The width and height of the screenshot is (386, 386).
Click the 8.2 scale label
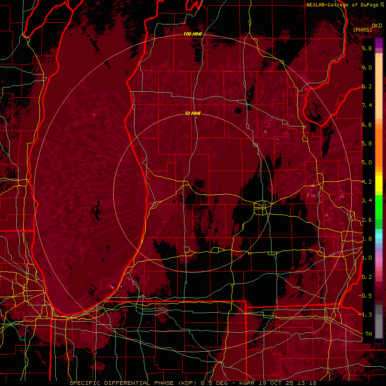coord(367,86)
